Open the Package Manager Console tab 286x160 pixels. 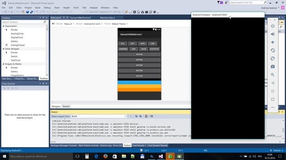(63, 145)
